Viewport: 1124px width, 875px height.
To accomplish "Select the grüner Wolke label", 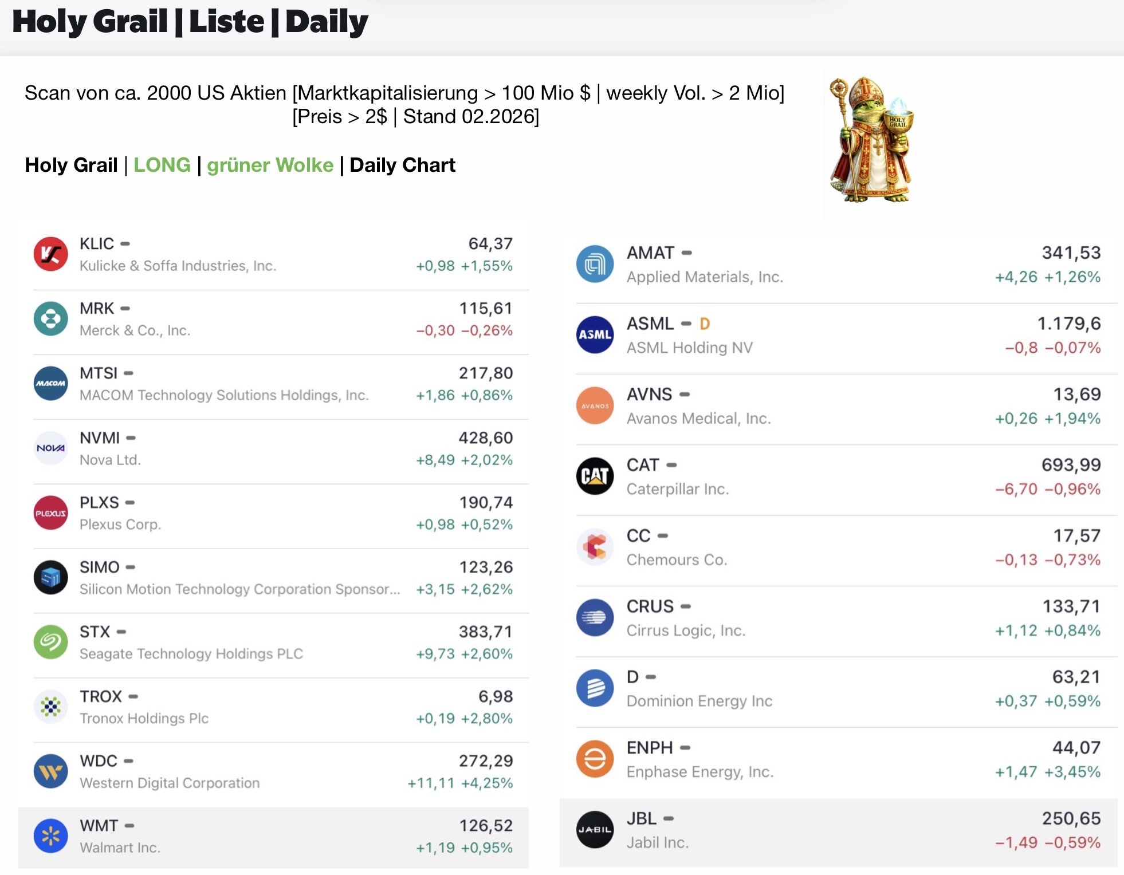I will (x=270, y=165).
